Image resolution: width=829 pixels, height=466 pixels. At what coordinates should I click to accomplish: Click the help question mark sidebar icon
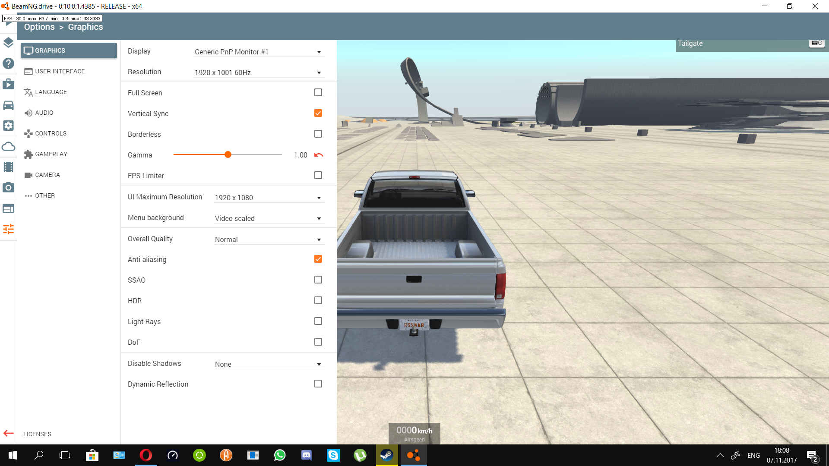[x=8, y=63]
